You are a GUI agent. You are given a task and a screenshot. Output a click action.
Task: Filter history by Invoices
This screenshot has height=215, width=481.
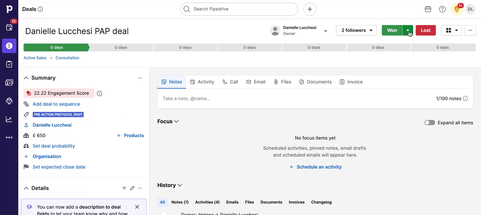[x=297, y=202]
